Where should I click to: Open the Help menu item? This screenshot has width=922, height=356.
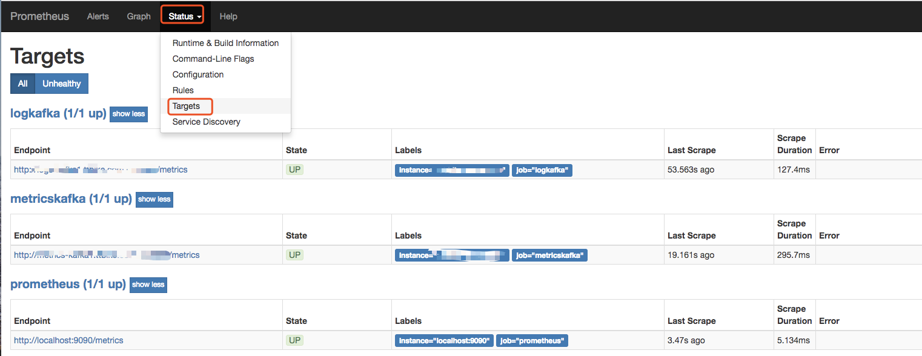(x=228, y=16)
